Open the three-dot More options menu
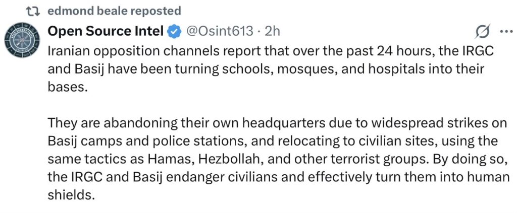The image size is (517, 213). (505, 31)
